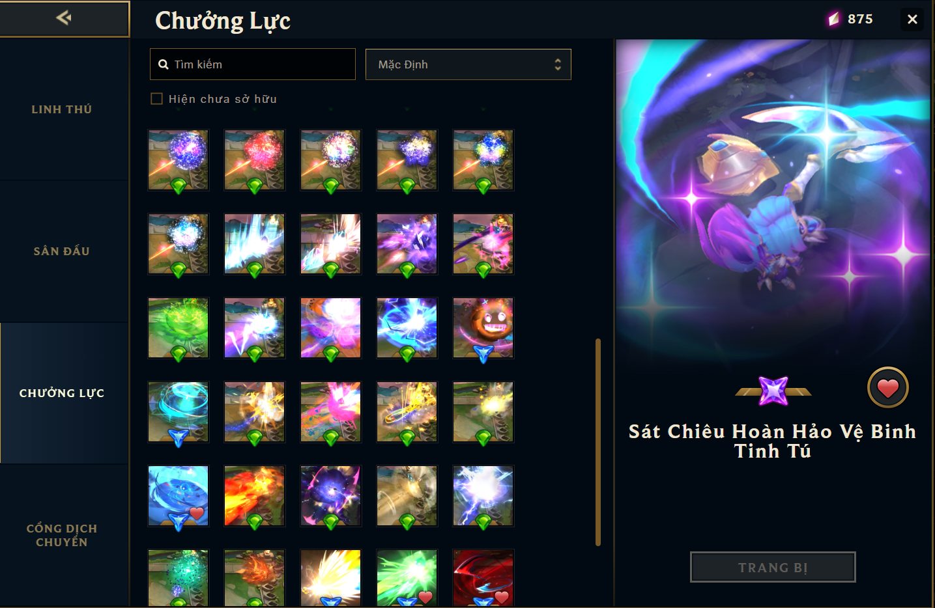Image resolution: width=935 pixels, height=608 pixels.
Task: Select the orange emoji face boom
Action: [483, 328]
